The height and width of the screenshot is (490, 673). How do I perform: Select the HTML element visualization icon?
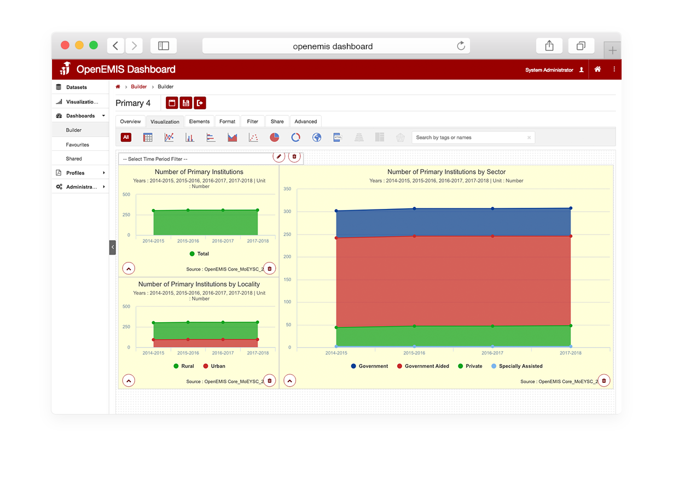coord(338,137)
